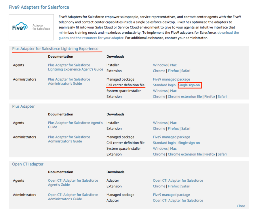
Task: Close the Five9 Adapters dialog
Action: pos(241,206)
